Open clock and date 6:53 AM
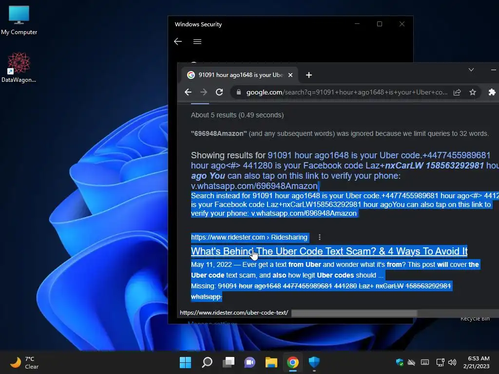Screen dimensions: 499x374 point(476,362)
